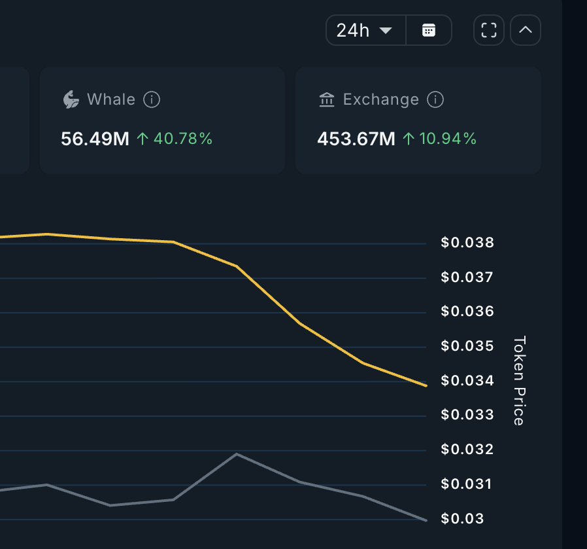Click the dropdown arrow next to 24h
Viewport: 587px width, 549px height.
386,30
